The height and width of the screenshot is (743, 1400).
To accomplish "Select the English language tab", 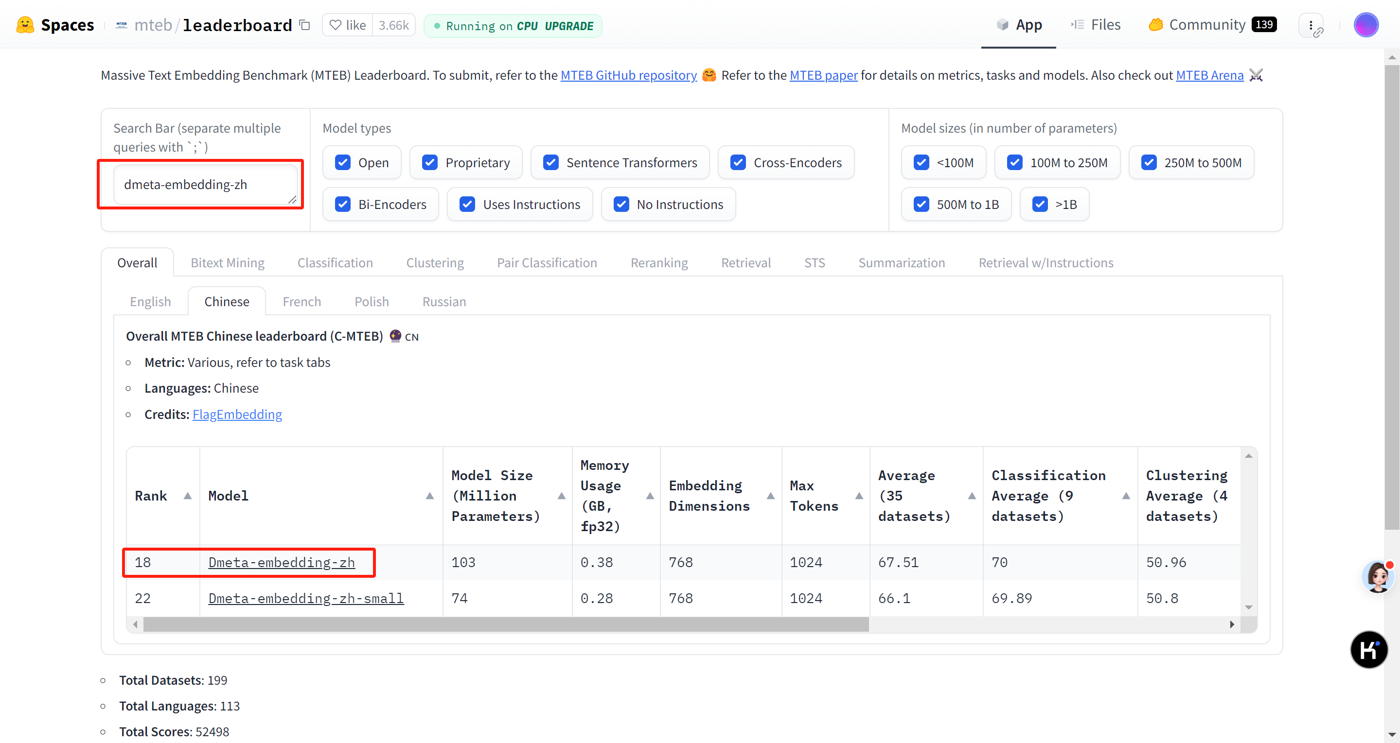I will click(150, 301).
